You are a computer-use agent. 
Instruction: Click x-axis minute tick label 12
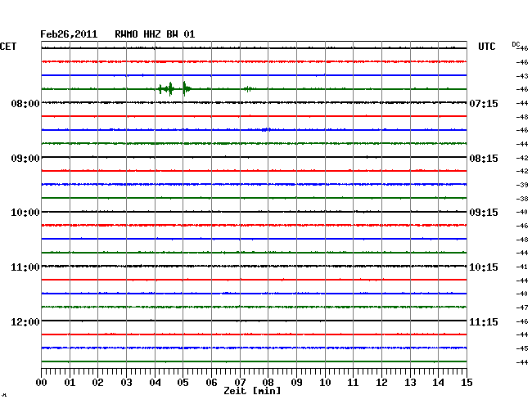pos(381,382)
